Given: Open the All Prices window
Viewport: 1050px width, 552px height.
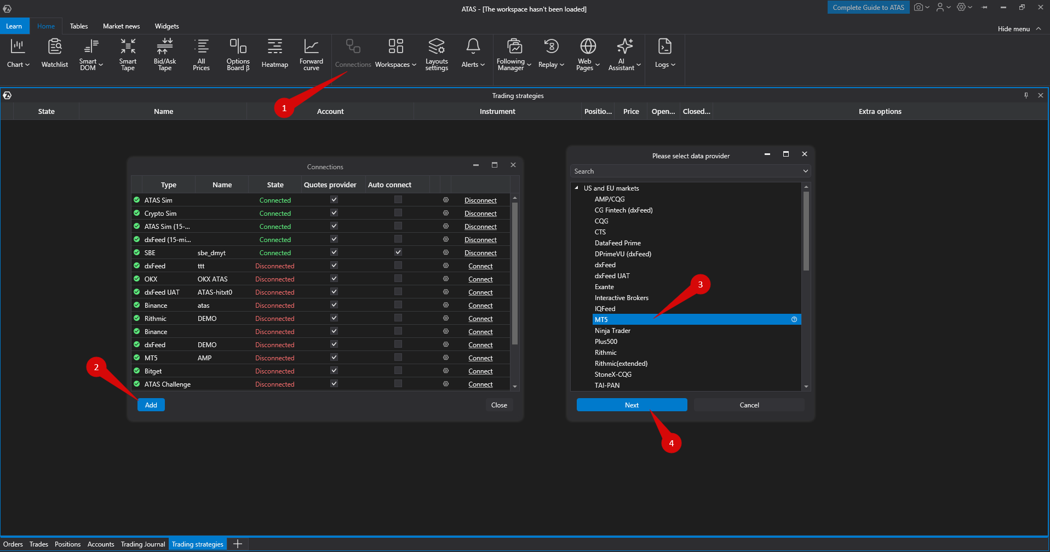Looking at the screenshot, I should pyautogui.click(x=201, y=54).
